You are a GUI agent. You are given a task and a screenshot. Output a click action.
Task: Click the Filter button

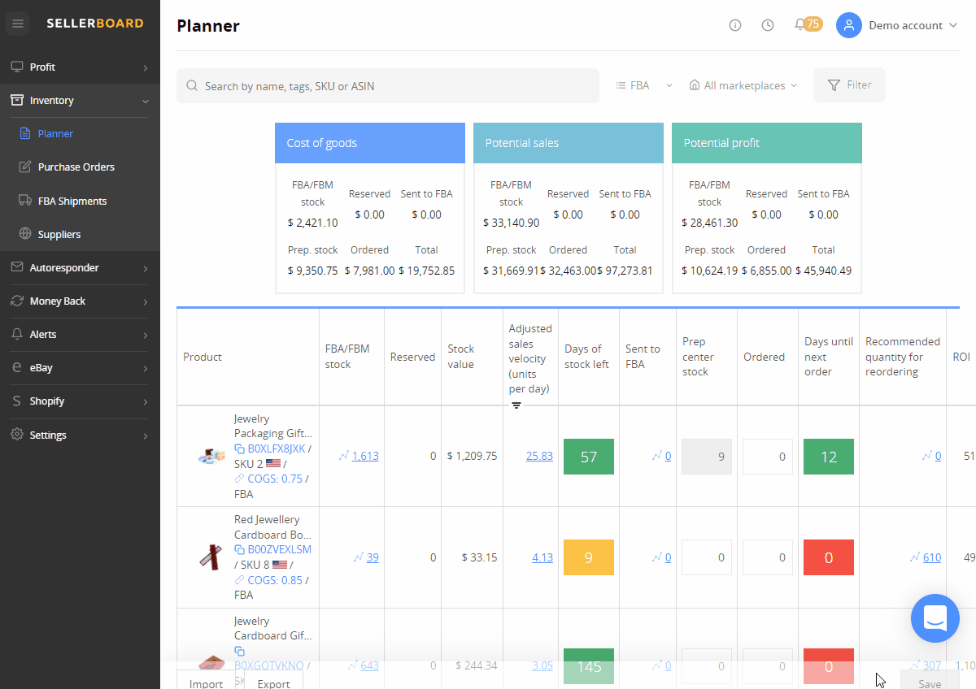pyautogui.click(x=849, y=85)
